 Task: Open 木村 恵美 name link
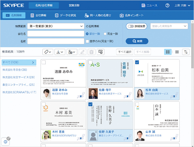click(58, 132)
